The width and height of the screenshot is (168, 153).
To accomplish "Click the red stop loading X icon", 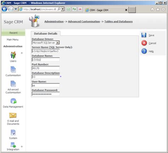I will pos(80,9).
